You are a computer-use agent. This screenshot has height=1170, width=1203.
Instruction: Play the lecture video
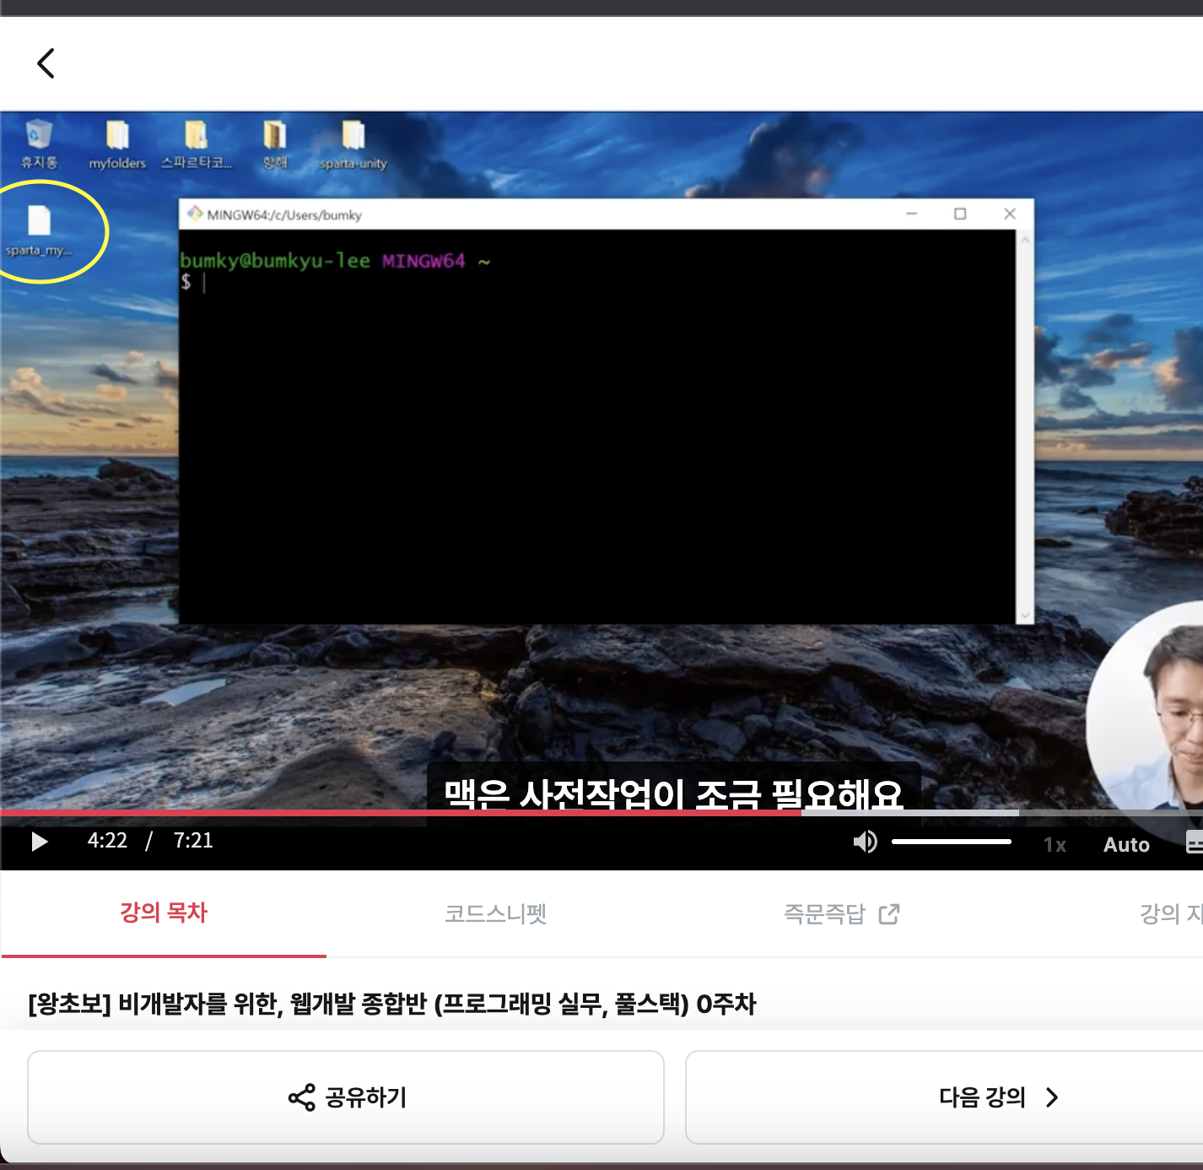39,842
